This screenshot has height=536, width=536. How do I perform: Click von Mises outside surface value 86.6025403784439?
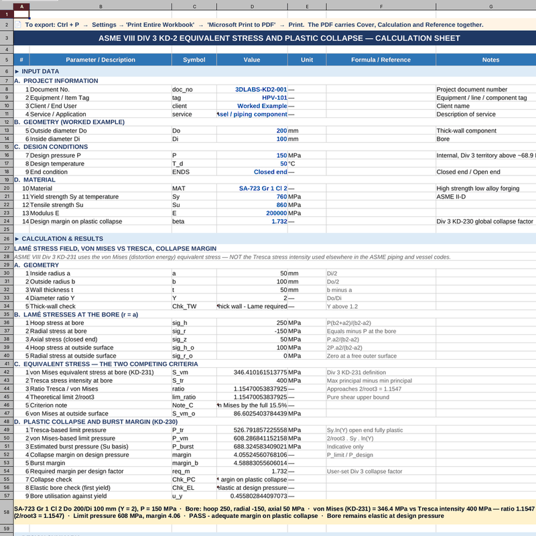tap(260, 413)
